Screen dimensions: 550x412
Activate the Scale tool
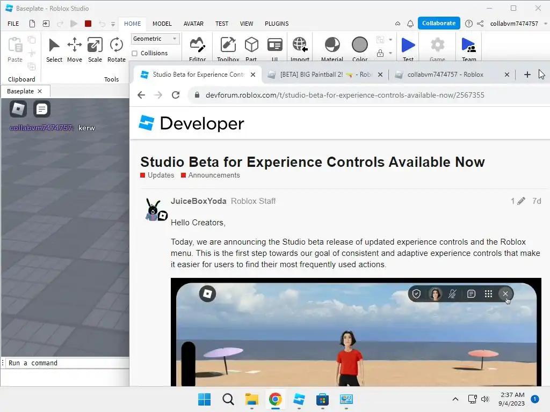tap(95, 49)
